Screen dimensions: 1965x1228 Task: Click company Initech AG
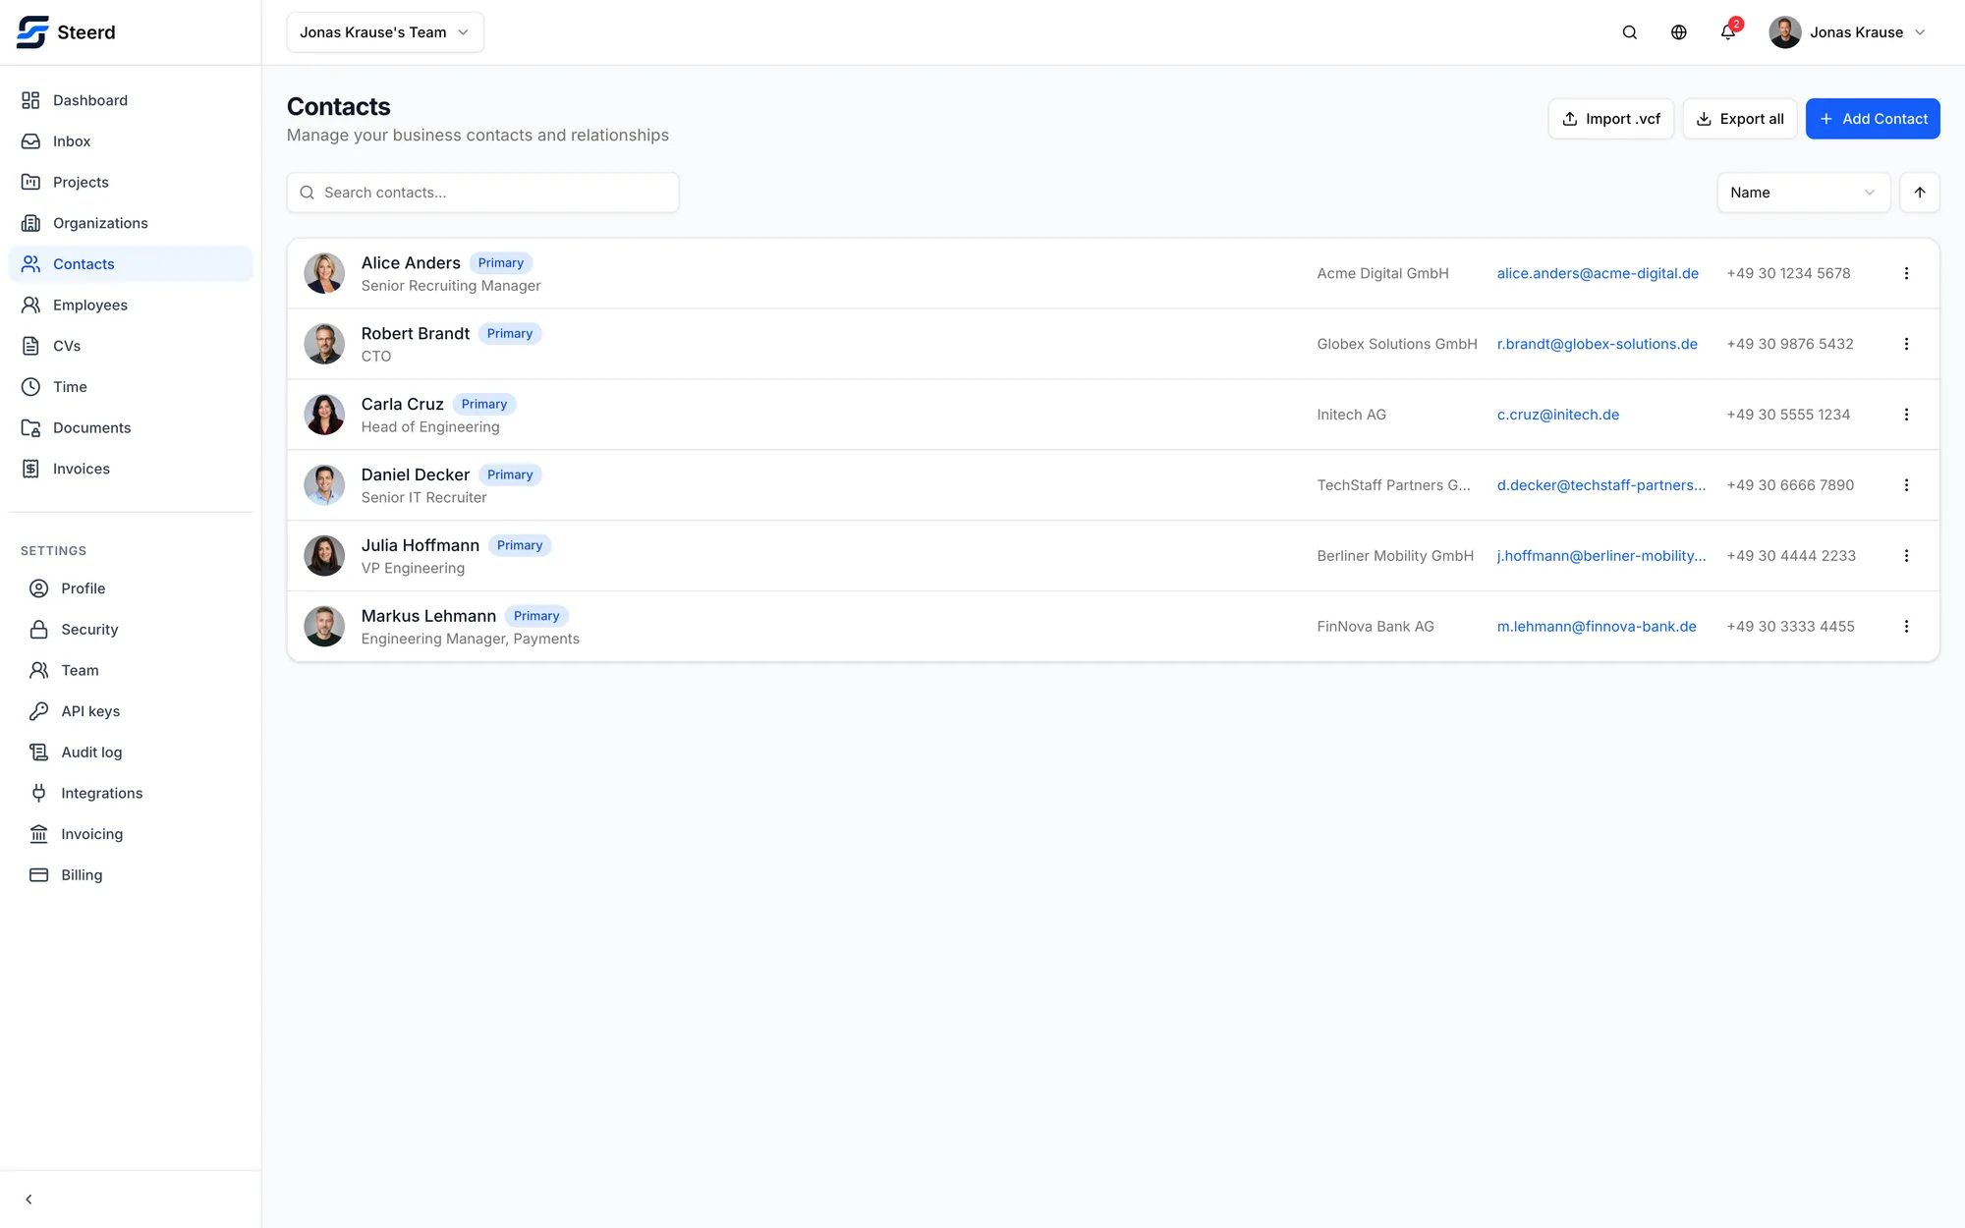coord(1351,415)
